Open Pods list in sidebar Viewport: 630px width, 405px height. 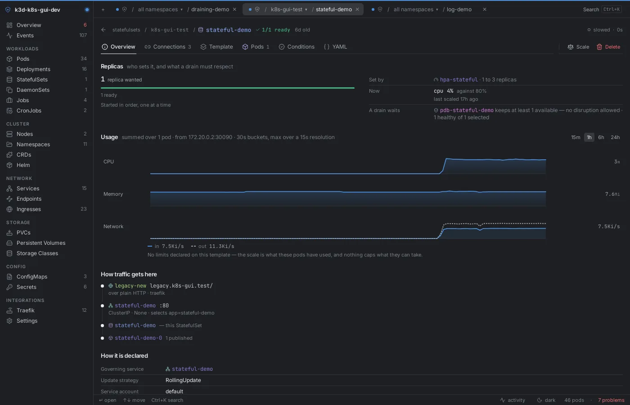[x=46, y=59]
